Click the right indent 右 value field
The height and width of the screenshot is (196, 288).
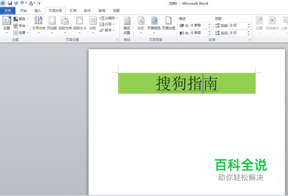point(199,33)
